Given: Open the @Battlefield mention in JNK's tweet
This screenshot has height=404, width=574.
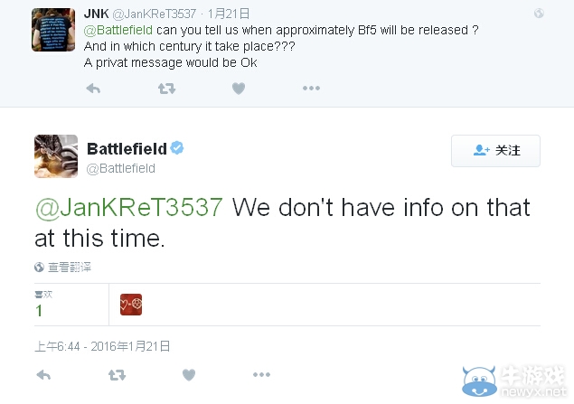Looking at the screenshot, I should tap(118, 30).
